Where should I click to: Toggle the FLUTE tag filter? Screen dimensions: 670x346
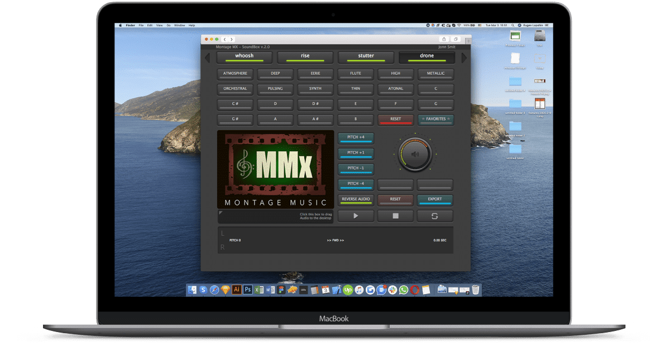[x=356, y=74]
